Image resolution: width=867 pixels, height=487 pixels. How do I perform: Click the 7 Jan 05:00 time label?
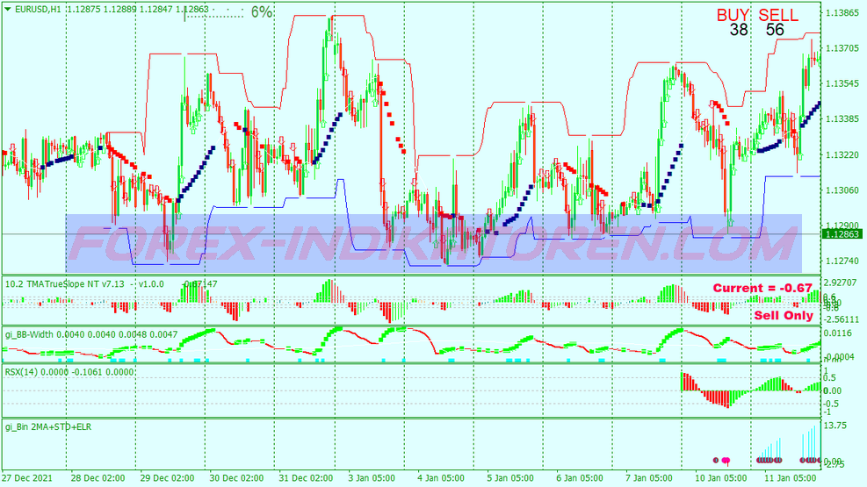tap(649, 477)
